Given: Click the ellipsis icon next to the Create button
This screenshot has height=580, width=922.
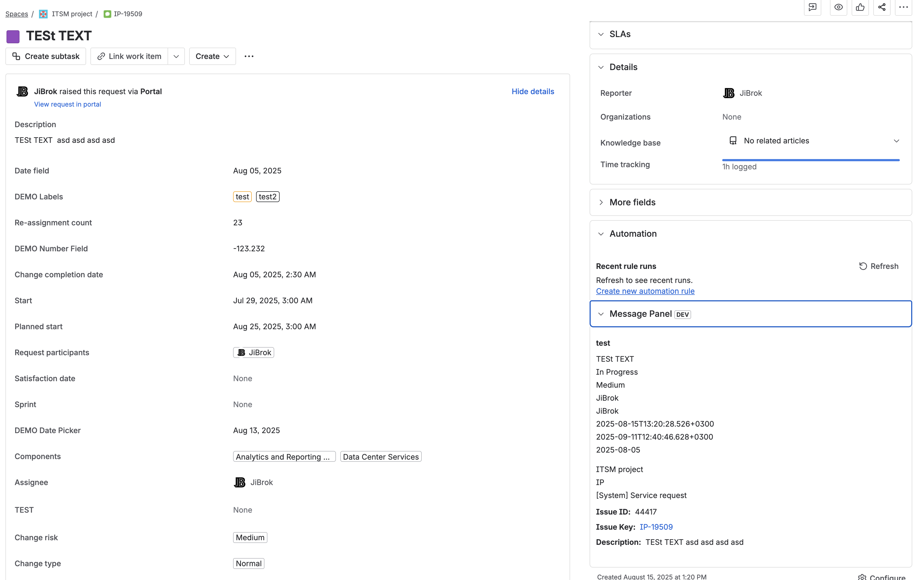Looking at the screenshot, I should pos(249,56).
